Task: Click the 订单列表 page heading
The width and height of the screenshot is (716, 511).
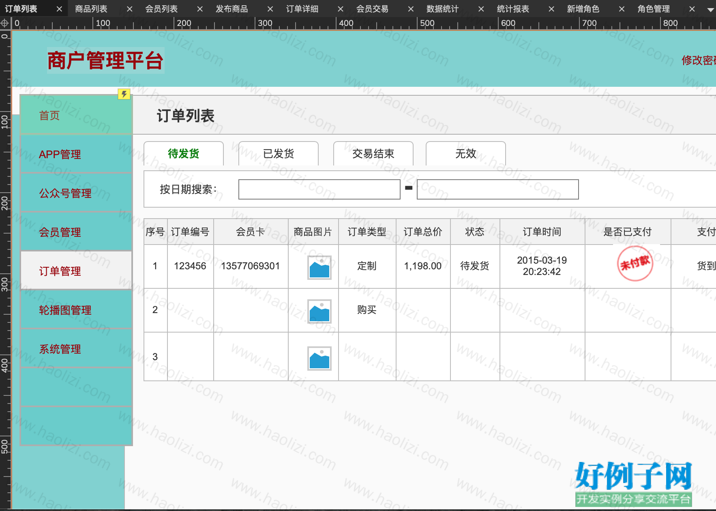Action: 186,116
